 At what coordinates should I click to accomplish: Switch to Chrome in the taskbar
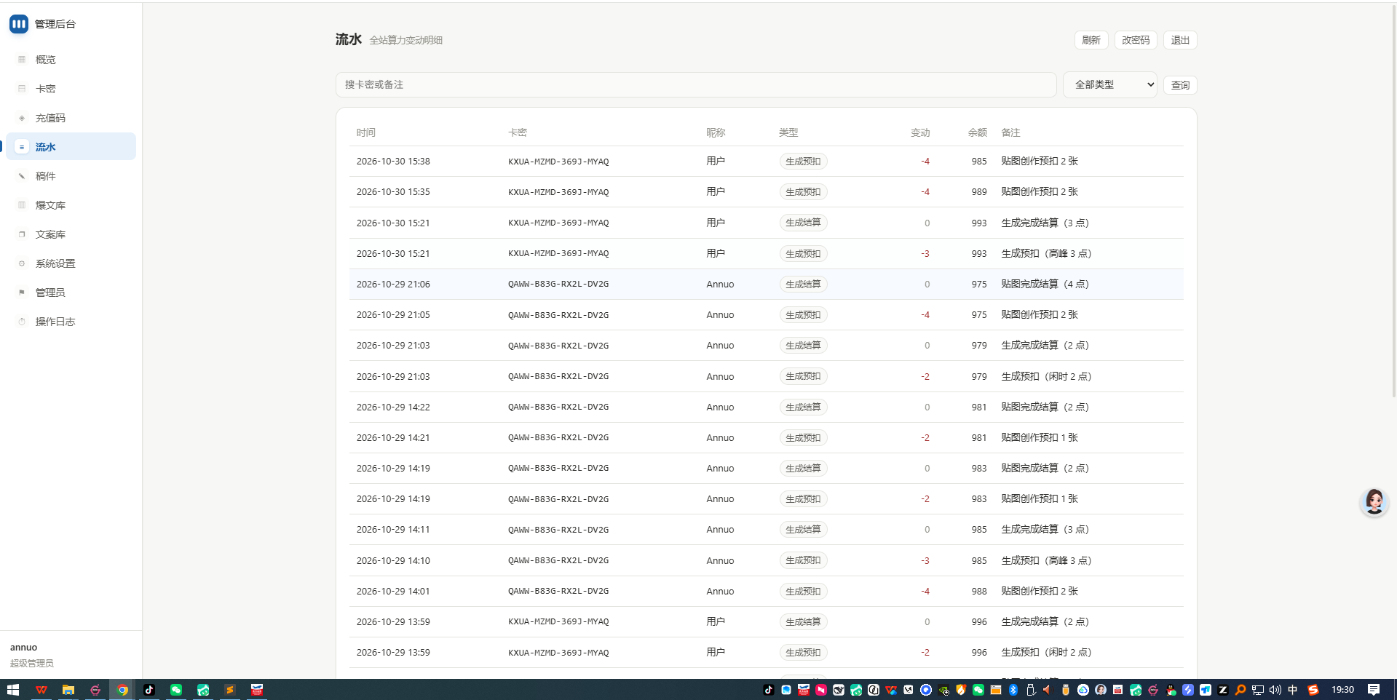pyautogui.click(x=122, y=690)
